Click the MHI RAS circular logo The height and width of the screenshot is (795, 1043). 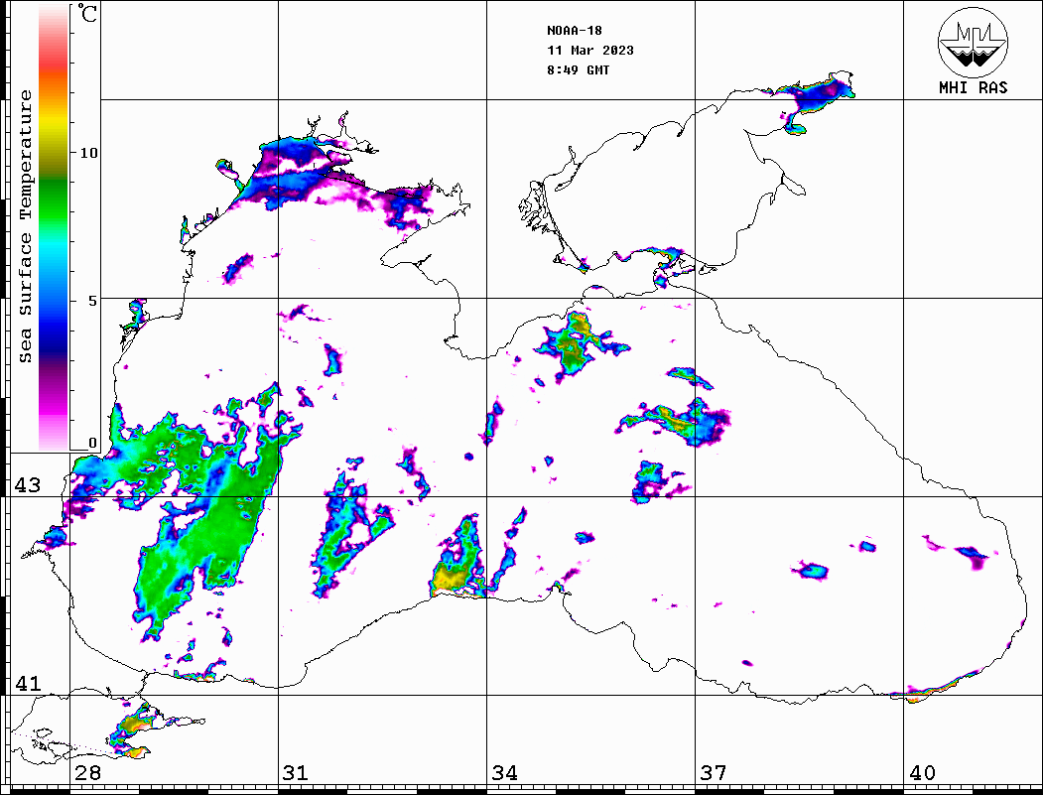coord(974,42)
